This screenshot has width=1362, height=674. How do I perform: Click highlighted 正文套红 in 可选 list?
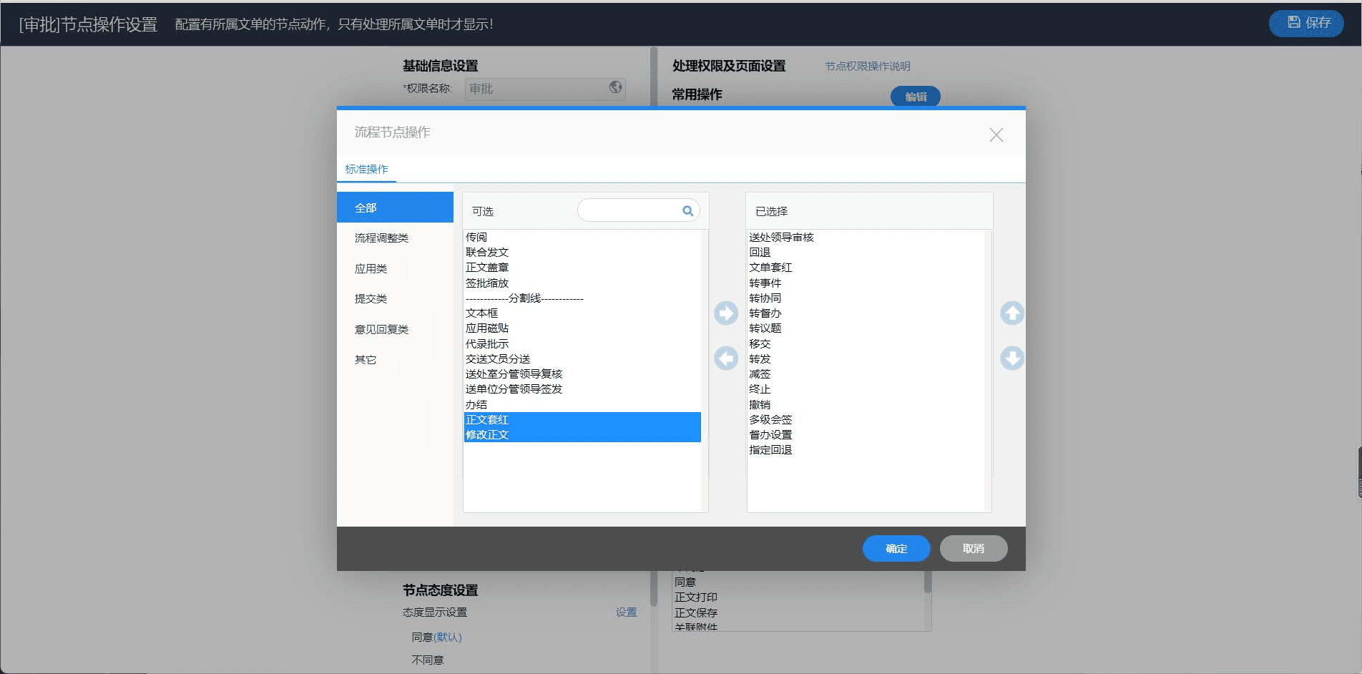[582, 420]
